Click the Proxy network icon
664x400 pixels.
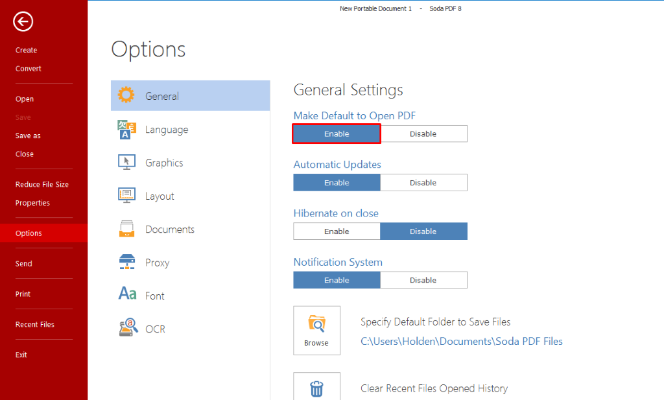[x=127, y=261]
